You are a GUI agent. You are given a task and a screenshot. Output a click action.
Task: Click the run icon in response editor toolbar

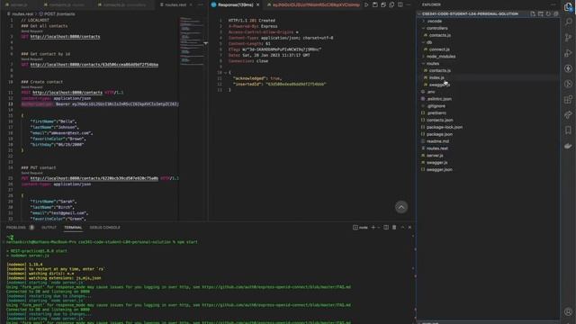(366, 4)
